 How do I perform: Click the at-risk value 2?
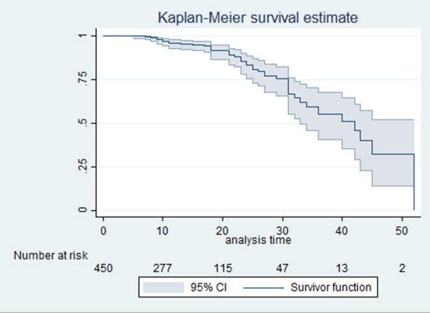pos(402,268)
